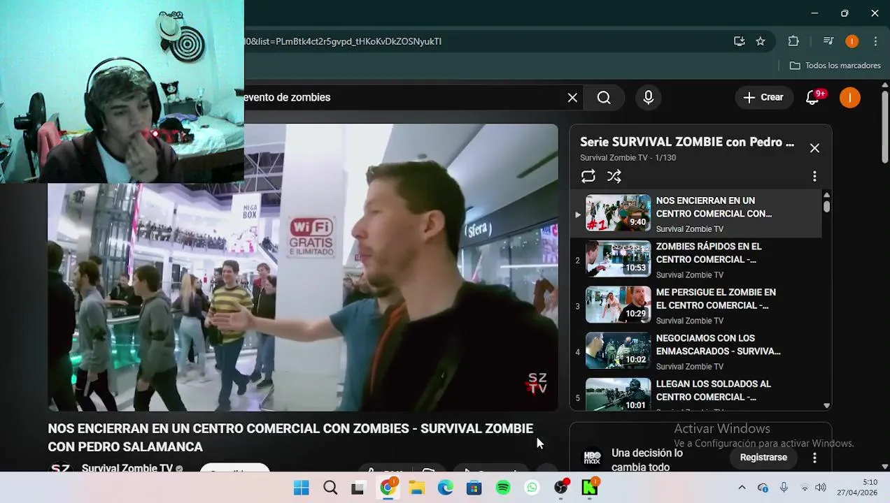Click the install/cast icon in the address bar
The image size is (890, 503).
(739, 41)
